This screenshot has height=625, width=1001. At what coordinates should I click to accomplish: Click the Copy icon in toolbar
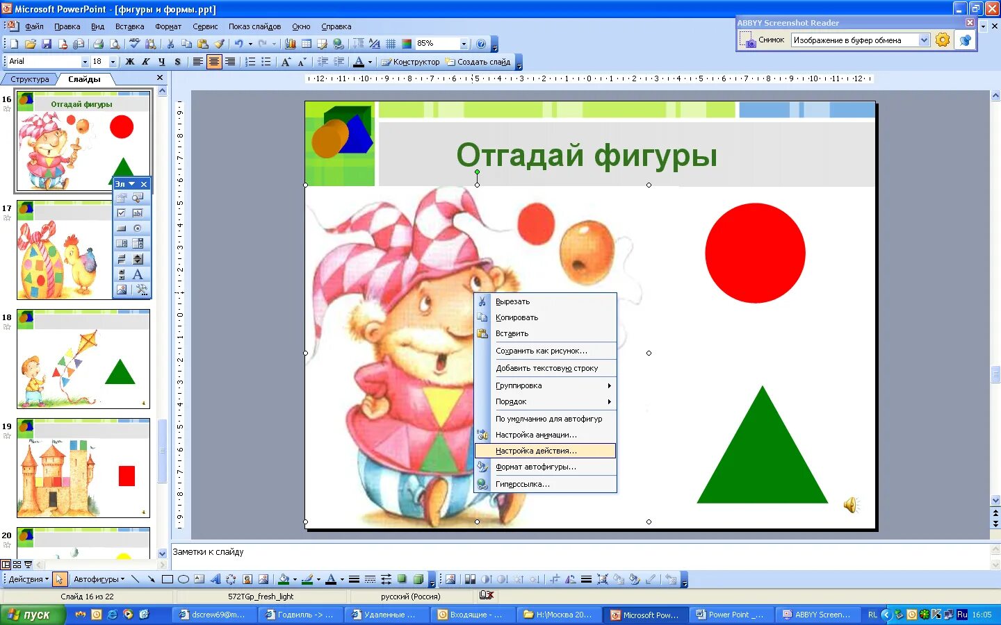pyautogui.click(x=186, y=44)
